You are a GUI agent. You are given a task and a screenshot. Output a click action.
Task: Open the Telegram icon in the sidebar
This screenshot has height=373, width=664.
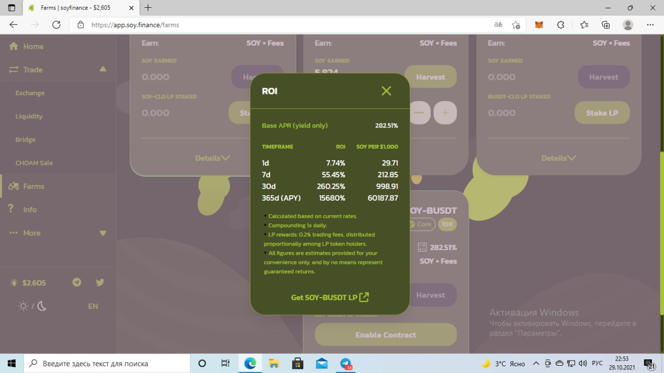pos(77,282)
